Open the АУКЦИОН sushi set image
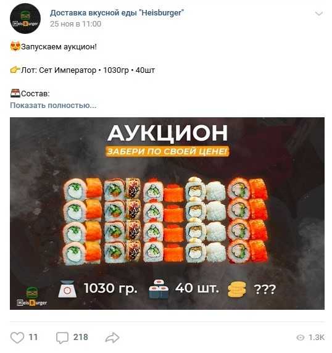332x353 pixels. point(167,214)
